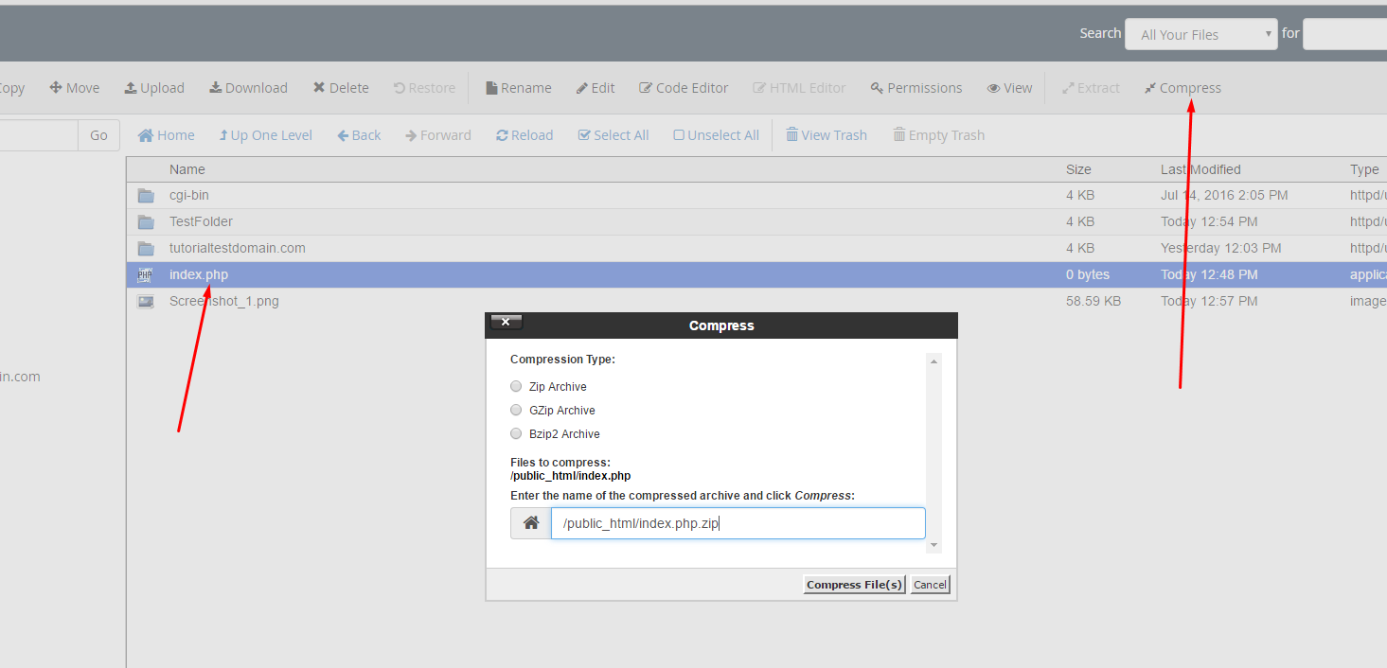Cancel the Compress dialog
The image size is (1387, 668).
point(929,584)
